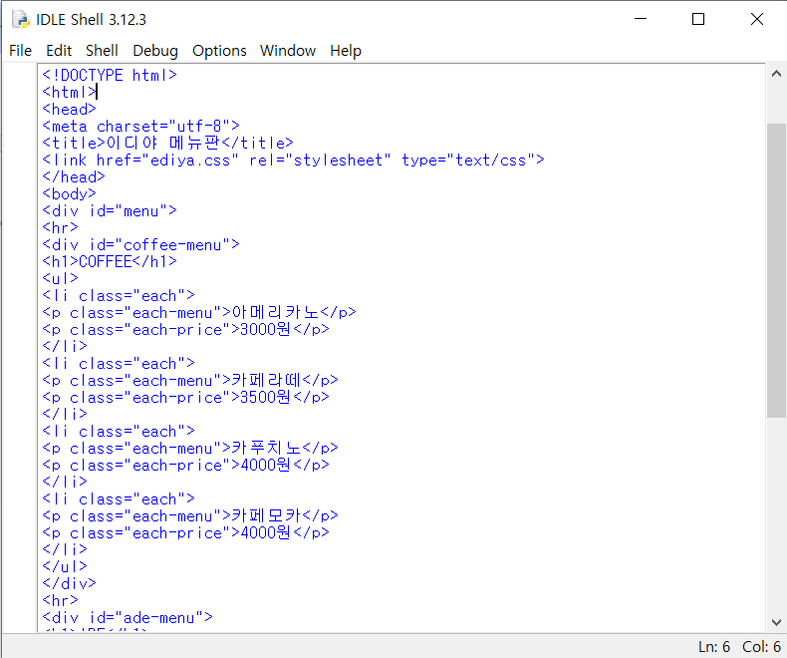Image resolution: width=787 pixels, height=658 pixels.
Task: Click the <h1>COFFEE</h1> line
Action: pos(110,261)
